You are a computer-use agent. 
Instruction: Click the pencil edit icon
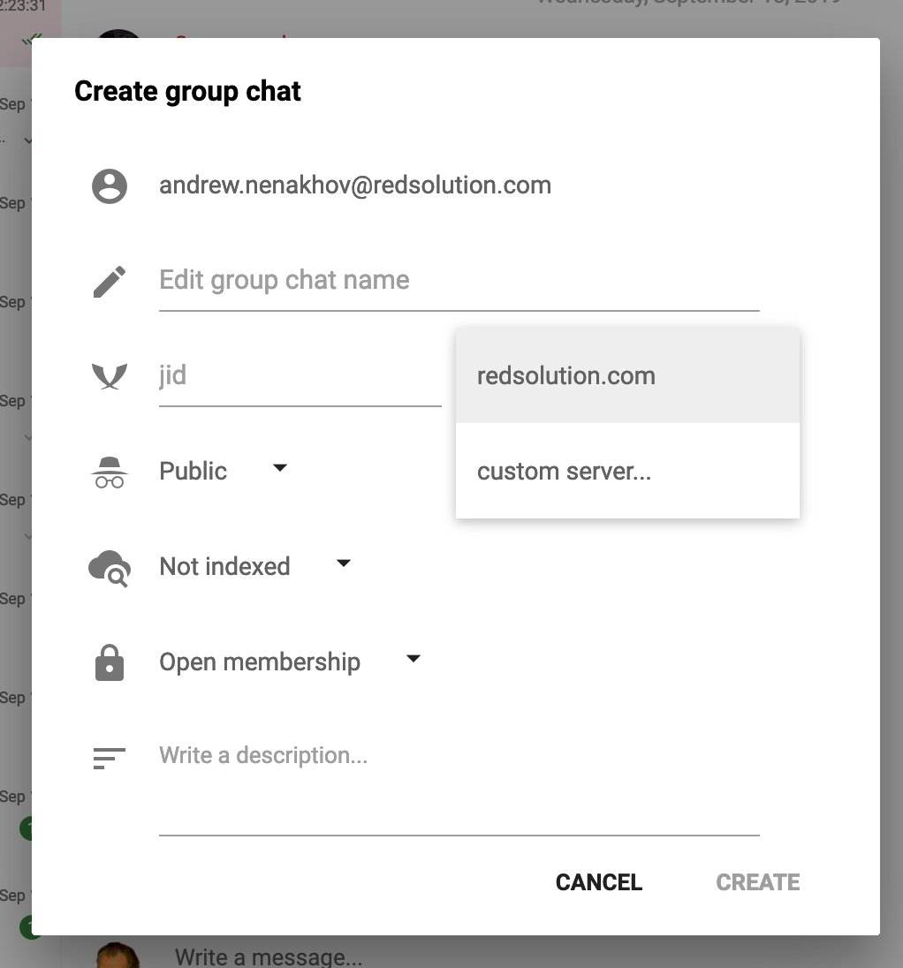point(110,282)
